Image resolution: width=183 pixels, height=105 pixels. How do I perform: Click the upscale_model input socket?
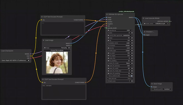coord(106,28)
